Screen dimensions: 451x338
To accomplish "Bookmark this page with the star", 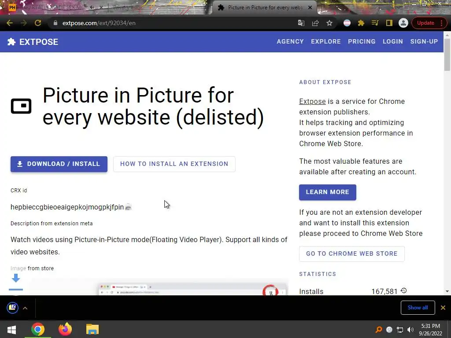I will tap(329, 23).
